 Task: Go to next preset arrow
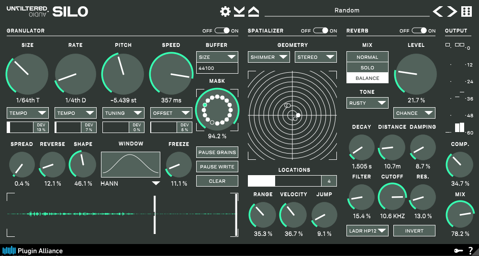452,11
